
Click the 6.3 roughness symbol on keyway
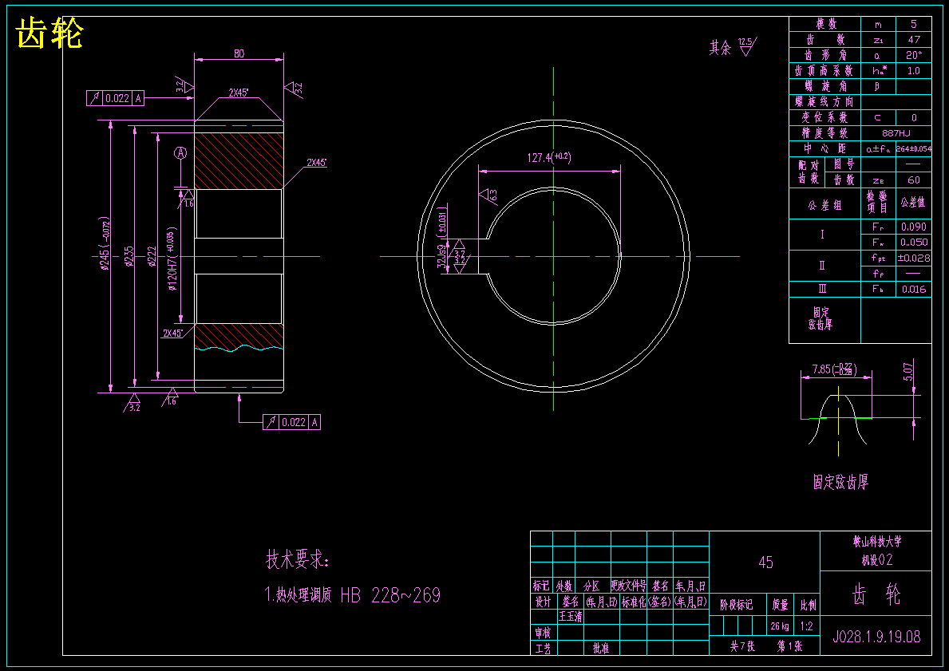point(488,195)
